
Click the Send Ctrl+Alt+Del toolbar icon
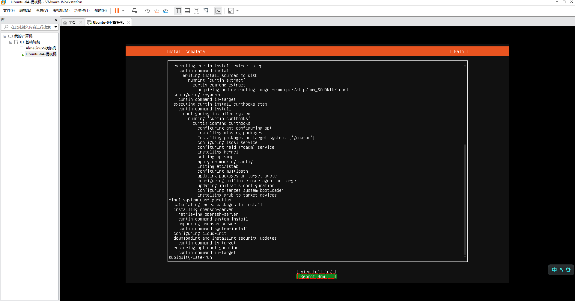135,11
